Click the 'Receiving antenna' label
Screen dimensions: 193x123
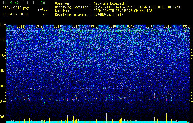tap(71, 14)
